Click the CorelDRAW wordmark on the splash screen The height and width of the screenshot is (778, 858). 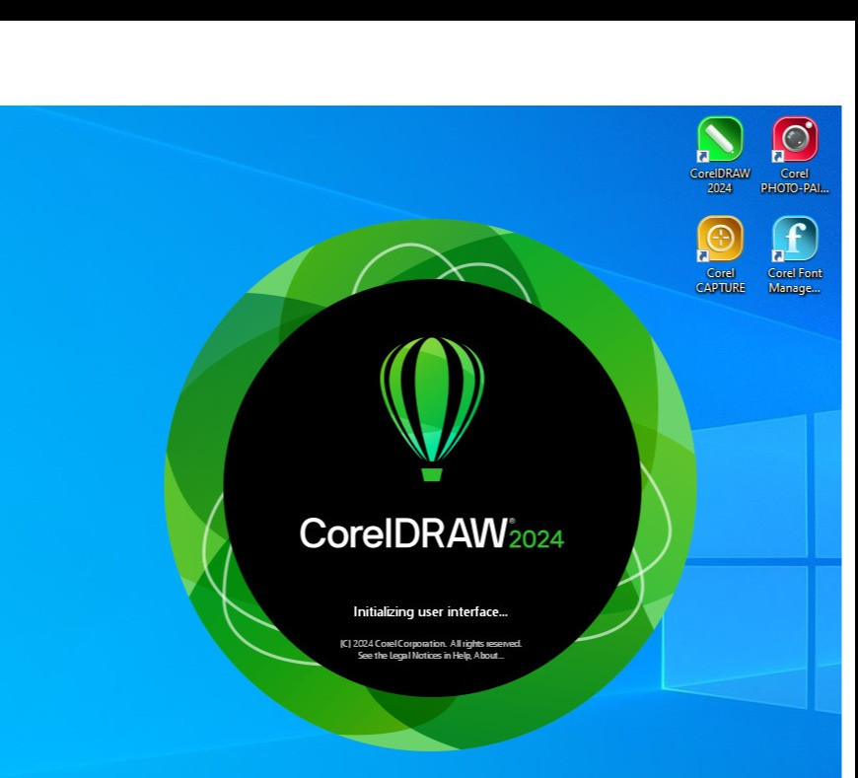coord(402,533)
